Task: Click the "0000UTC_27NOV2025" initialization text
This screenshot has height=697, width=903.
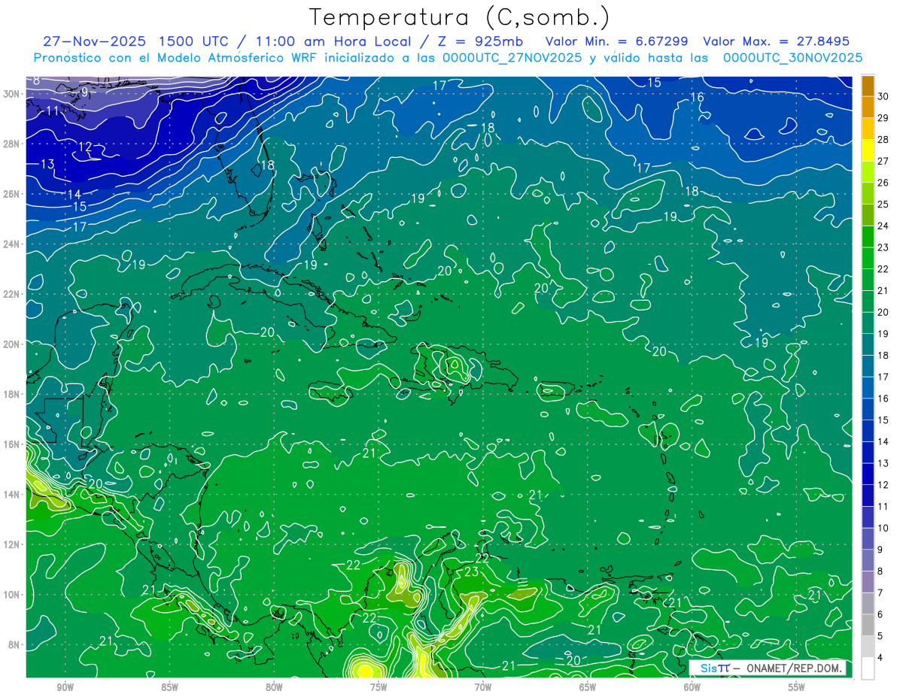Action: click(x=512, y=58)
